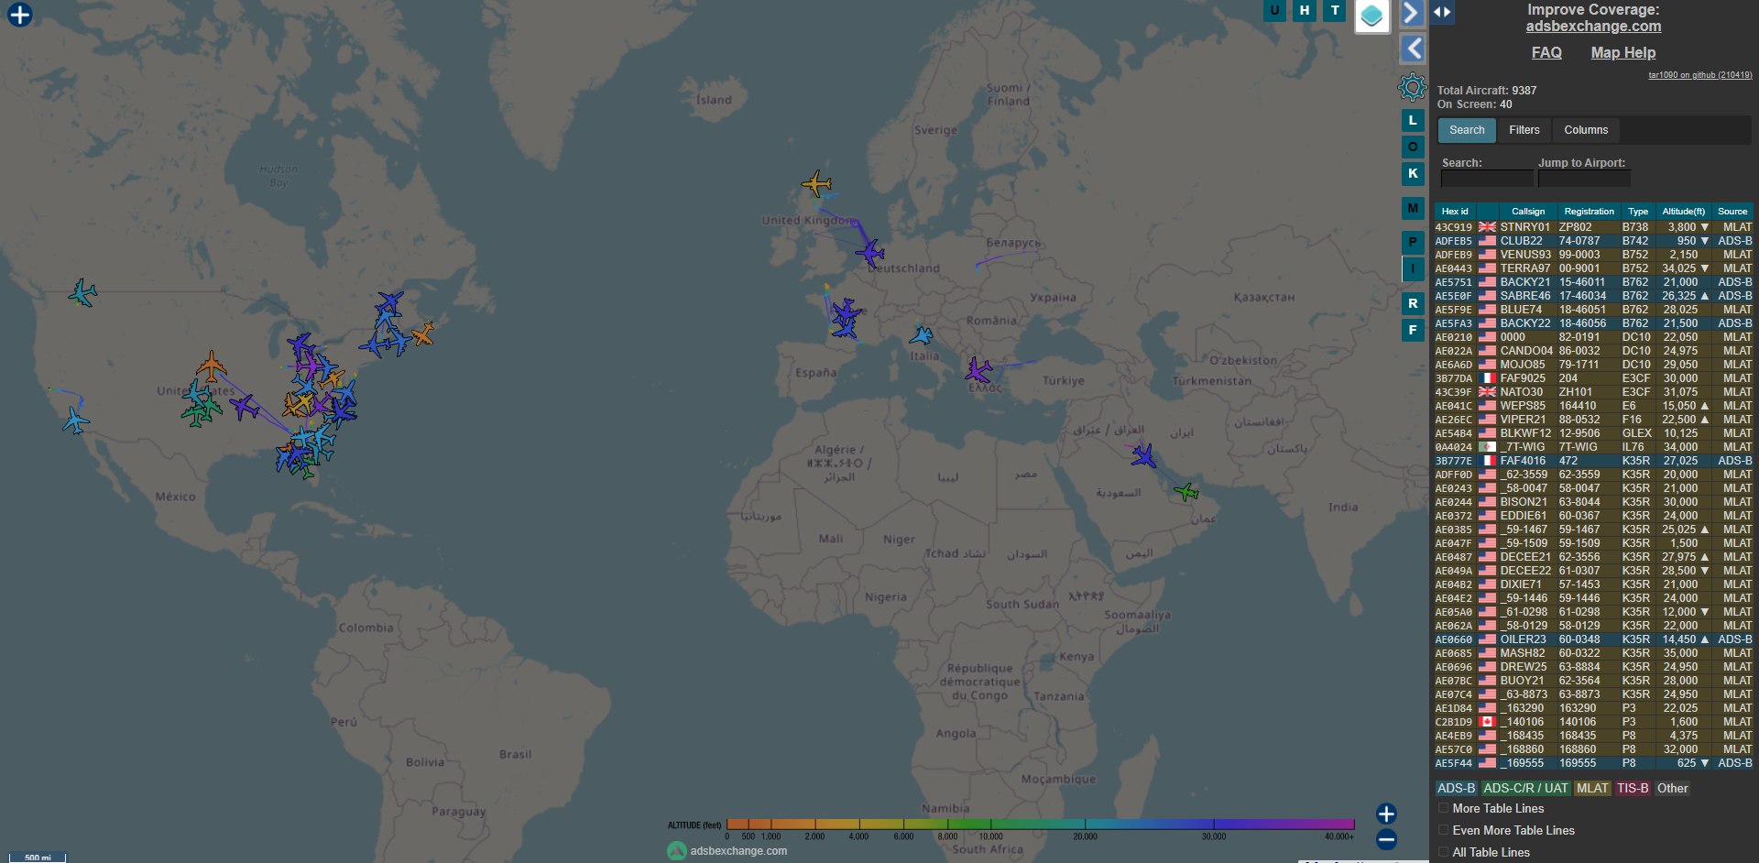Expand the sidebar with the right chevron
The width and height of the screenshot is (1759, 863).
coord(1412,13)
